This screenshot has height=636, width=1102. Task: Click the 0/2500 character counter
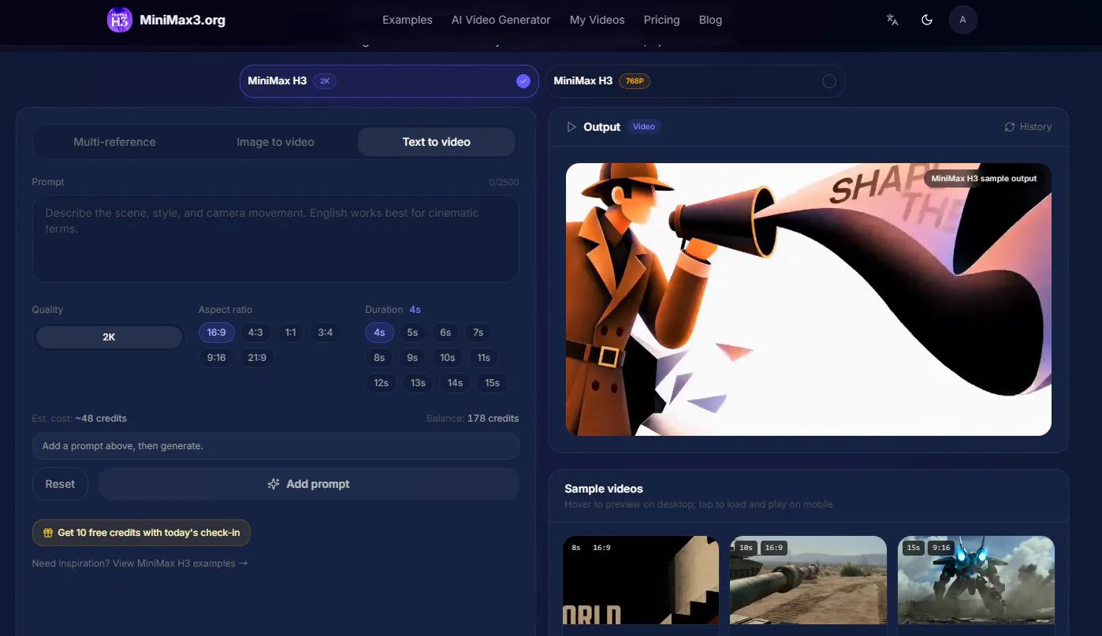click(504, 182)
